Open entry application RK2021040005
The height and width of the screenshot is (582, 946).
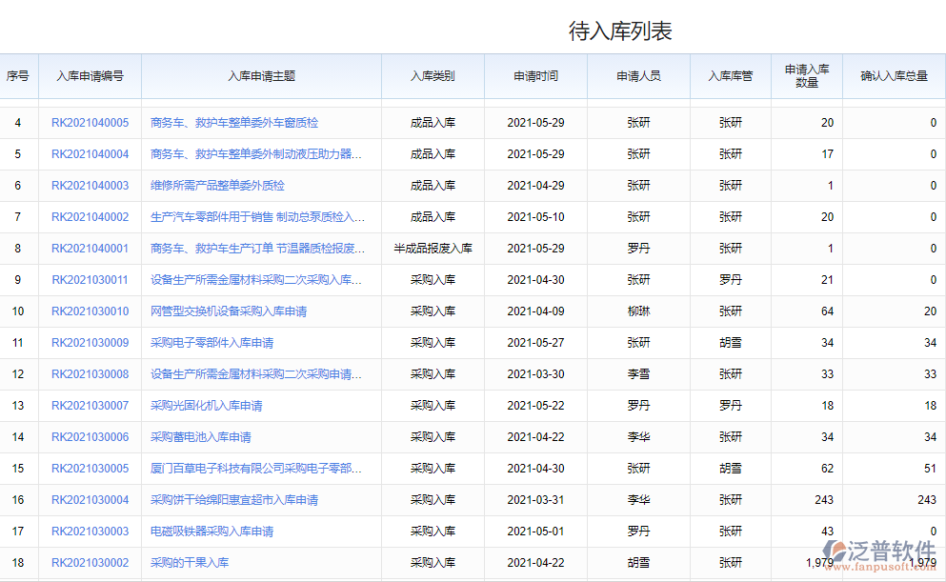90,122
